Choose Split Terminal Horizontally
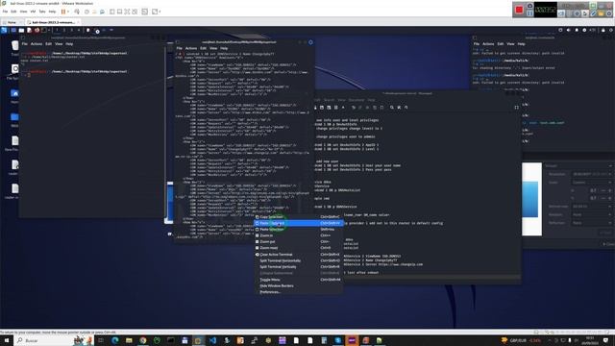The height and width of the screenshot is (346, 615). [x=299, y=260]
